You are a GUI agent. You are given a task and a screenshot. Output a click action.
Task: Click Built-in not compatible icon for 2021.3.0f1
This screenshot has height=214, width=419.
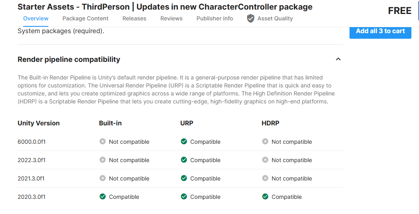103,178
